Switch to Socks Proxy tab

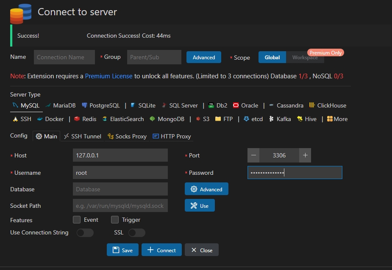coord(127,136)
